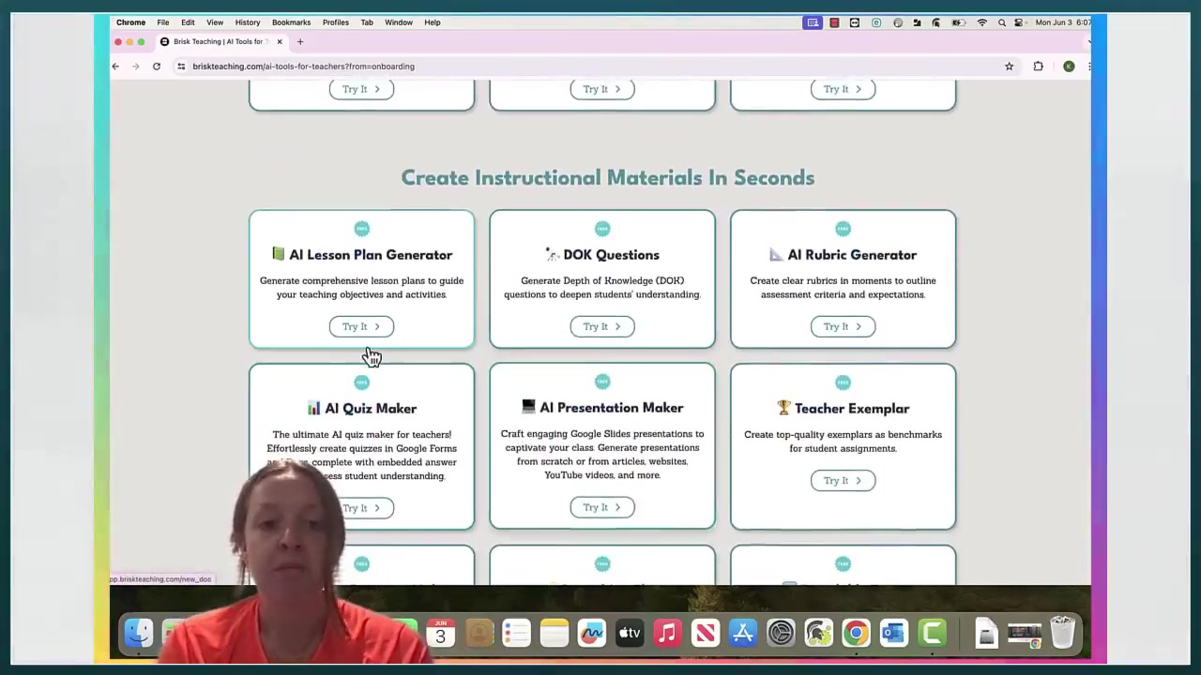The width and height of the screenshot is (1201, 675).
Task: Open the History menu in Chrome
Action: [x=247, y=22]
